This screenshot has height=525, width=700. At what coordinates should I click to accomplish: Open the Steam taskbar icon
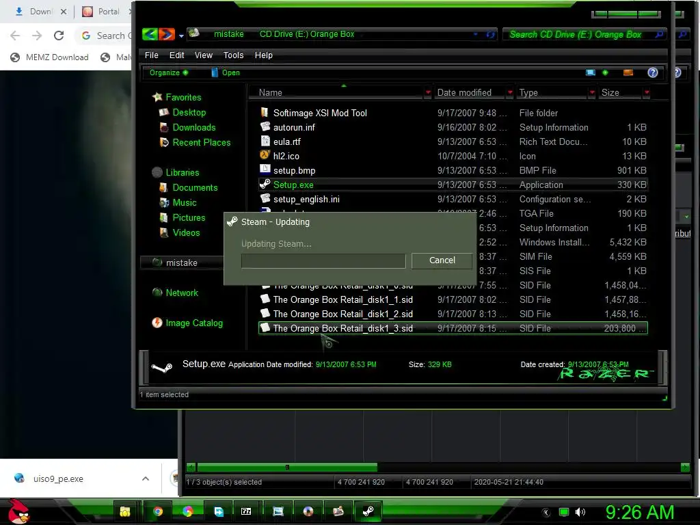tap(368, 511)
